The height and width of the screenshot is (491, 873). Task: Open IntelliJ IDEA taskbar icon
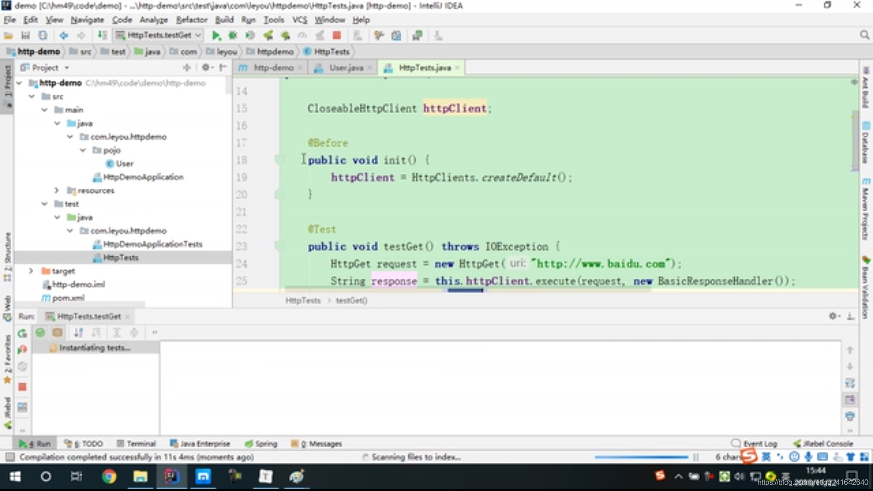(171, 476)
